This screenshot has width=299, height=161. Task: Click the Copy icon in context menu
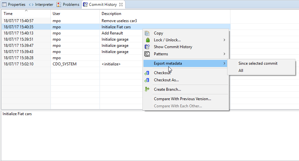click(147, 33)
